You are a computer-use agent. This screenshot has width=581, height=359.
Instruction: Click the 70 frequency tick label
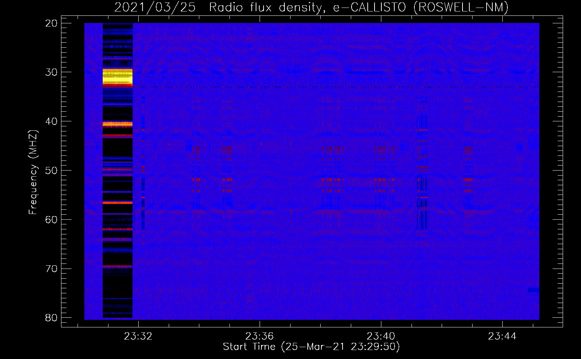tap(52, 269)
